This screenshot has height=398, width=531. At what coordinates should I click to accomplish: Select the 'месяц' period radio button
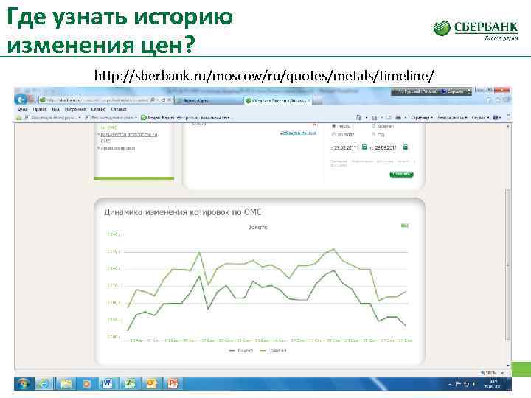tap(333, 126)
